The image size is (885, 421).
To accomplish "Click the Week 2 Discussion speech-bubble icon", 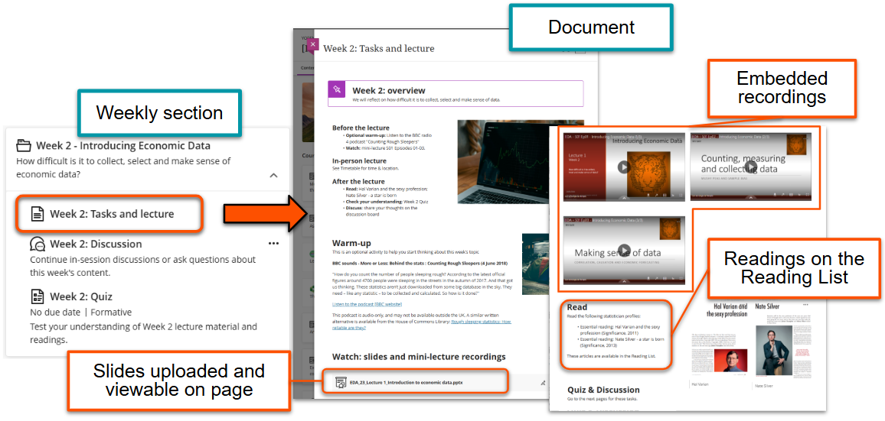I will click(x=37, y=245).
